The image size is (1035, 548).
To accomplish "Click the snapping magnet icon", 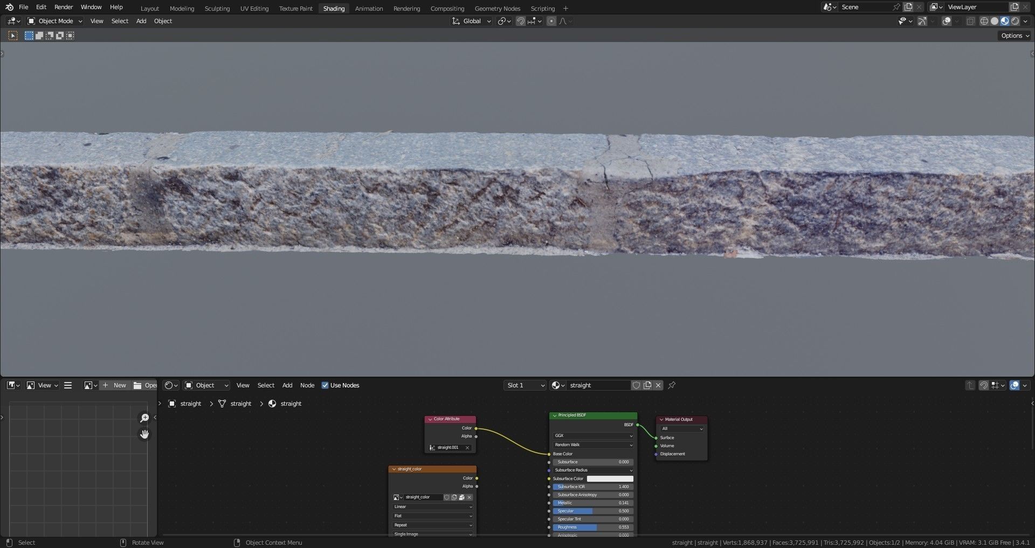I will click(x=520, y=21).
